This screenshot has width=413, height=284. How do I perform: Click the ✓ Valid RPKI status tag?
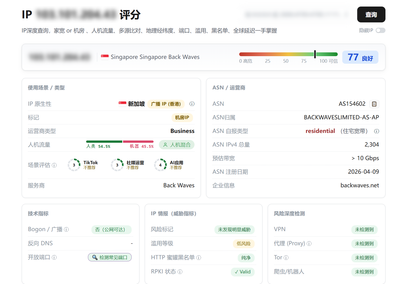[243, 272]
